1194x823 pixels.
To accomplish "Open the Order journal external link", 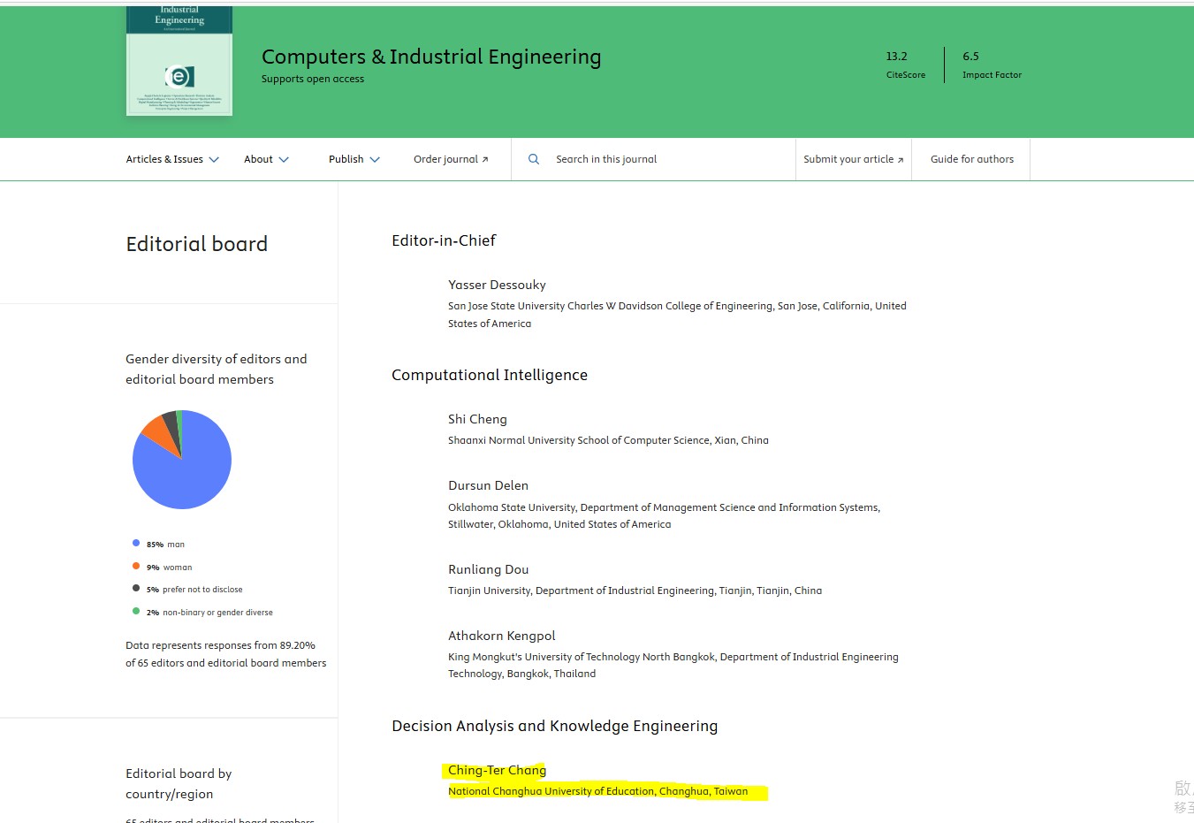I will (451, 159).
